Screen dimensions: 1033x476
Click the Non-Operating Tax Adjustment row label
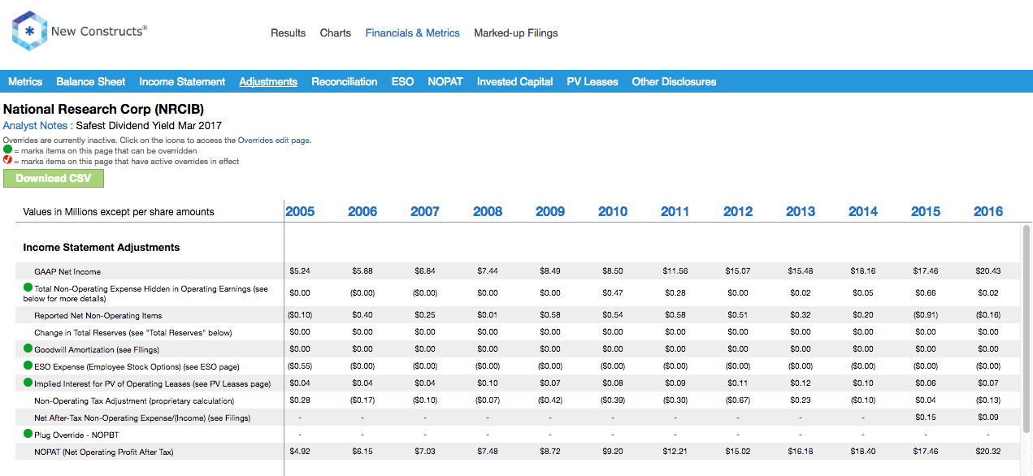coord(134,400)
